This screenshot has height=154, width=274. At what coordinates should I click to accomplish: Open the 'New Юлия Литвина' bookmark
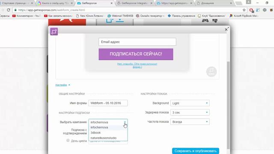click(89, 16)
